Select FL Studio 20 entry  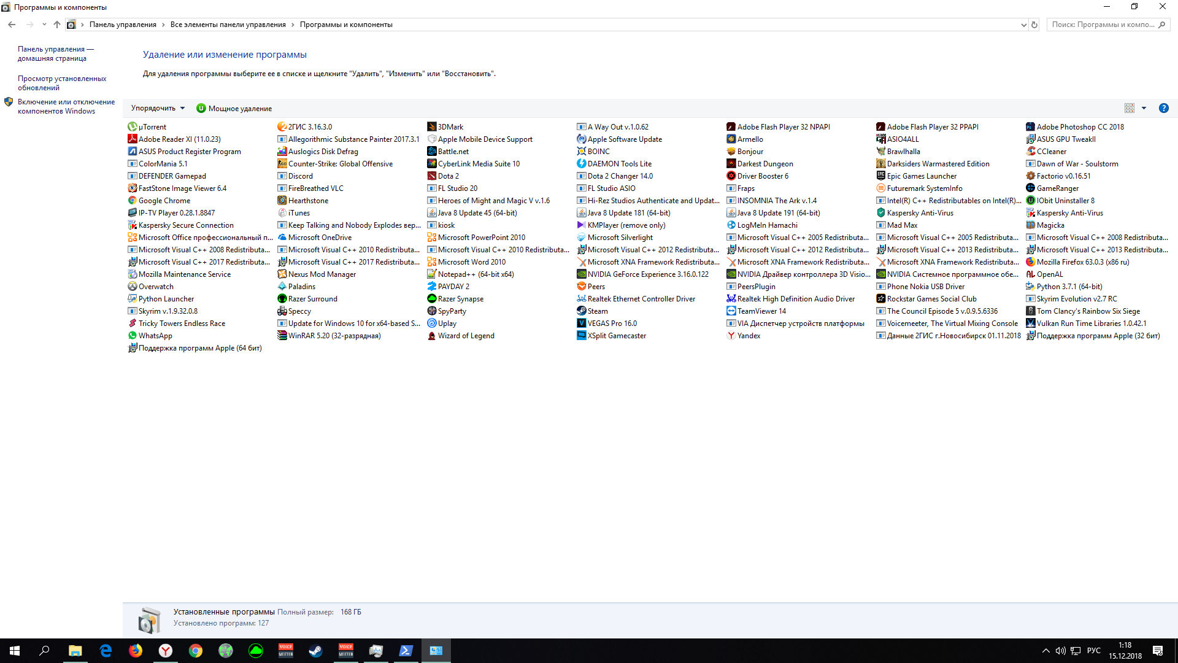tap(452, 188)
